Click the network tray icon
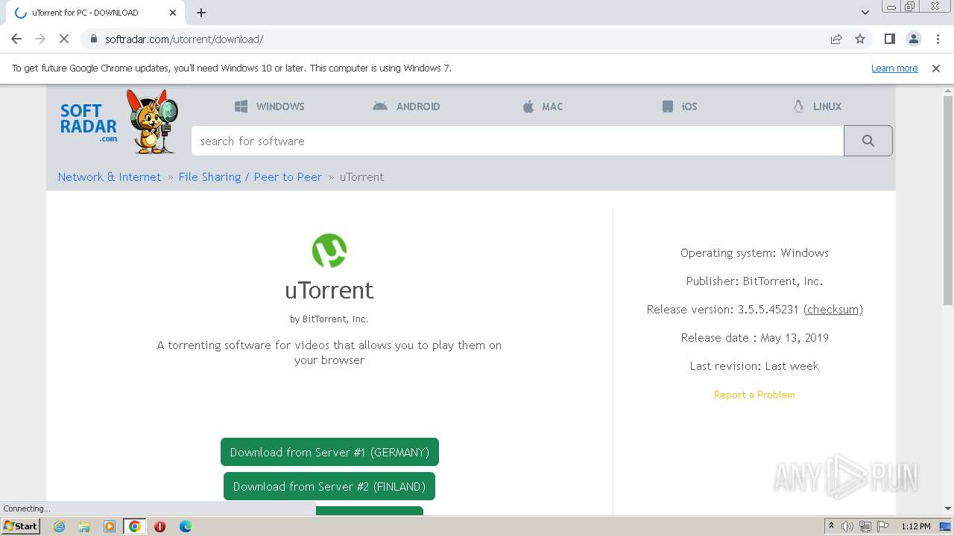This screenshot has height=536, width=954. coord(865,526)
